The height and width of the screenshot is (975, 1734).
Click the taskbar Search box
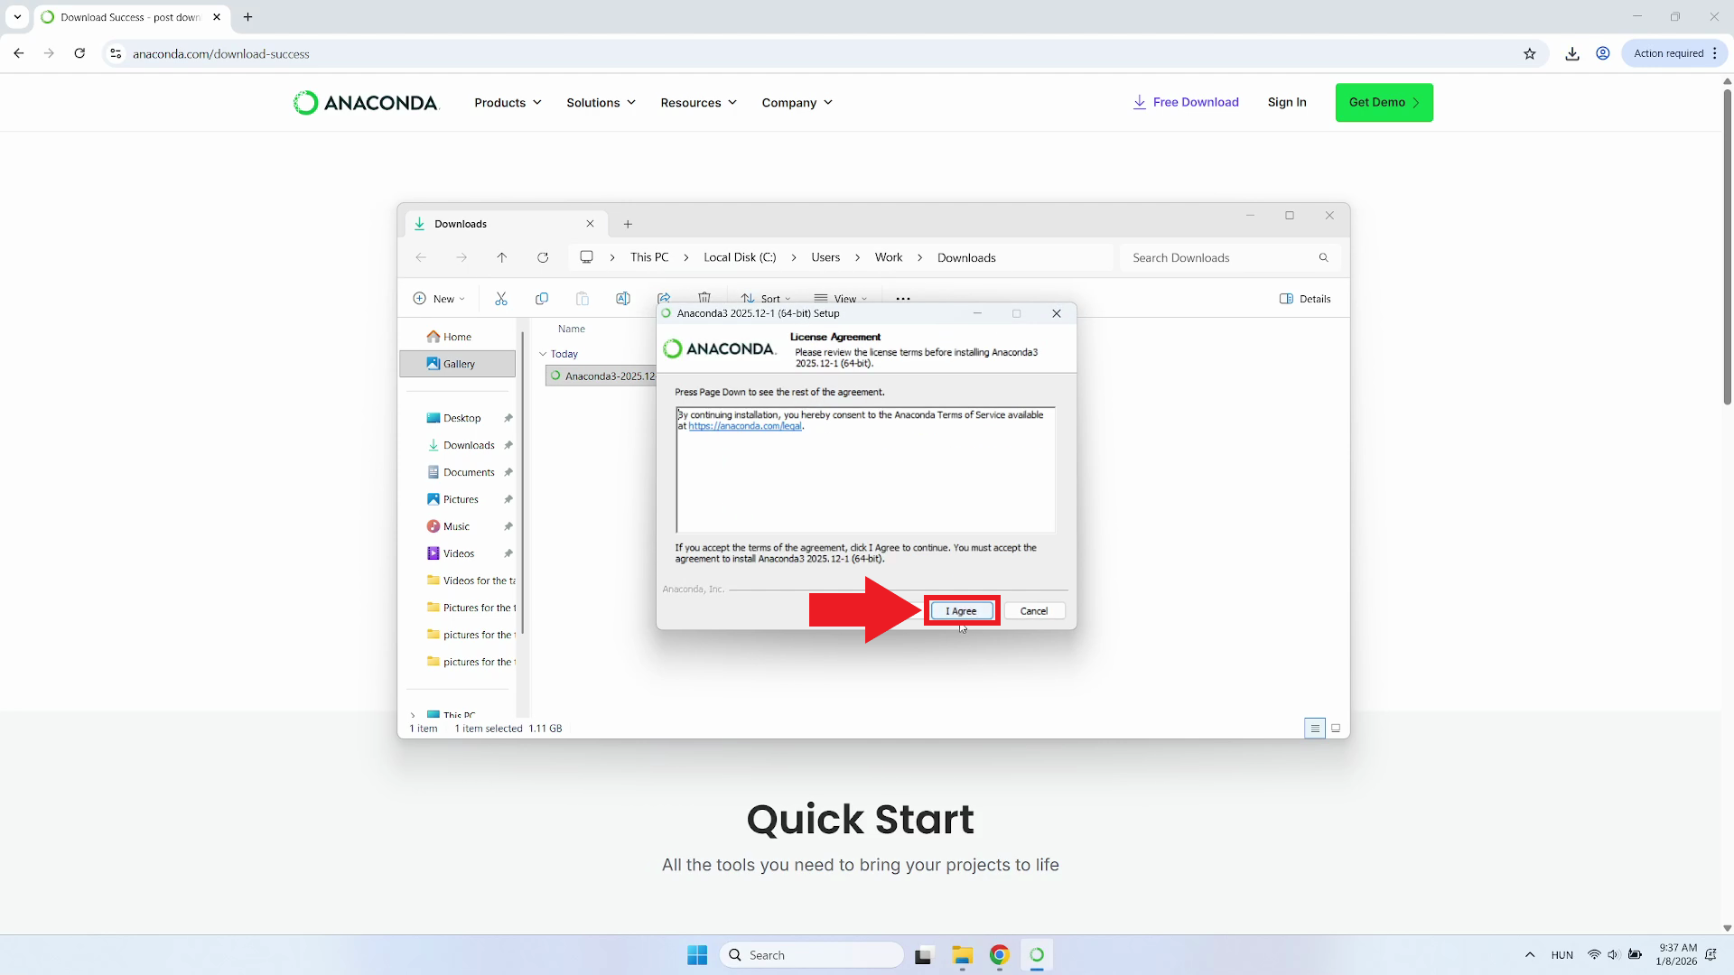coord(812,955)
